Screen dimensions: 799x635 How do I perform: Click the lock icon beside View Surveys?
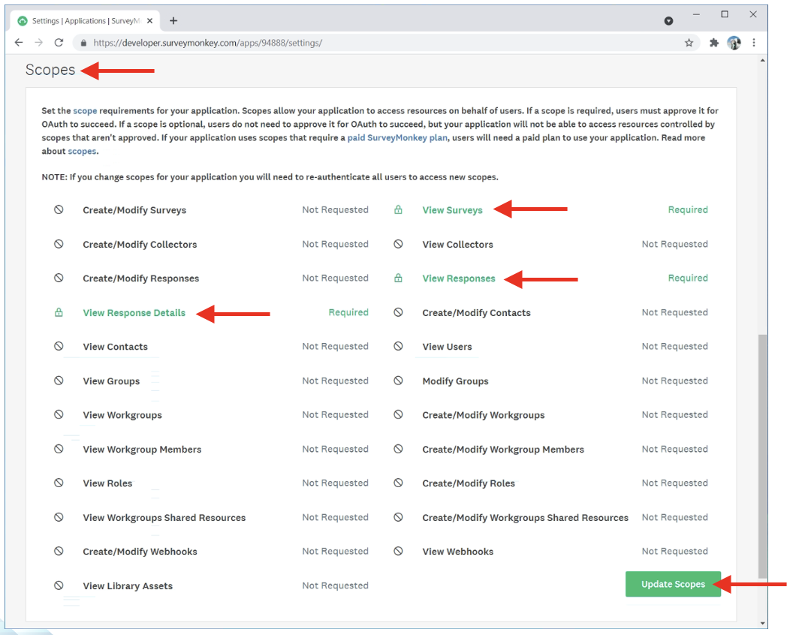click(398, 210)
